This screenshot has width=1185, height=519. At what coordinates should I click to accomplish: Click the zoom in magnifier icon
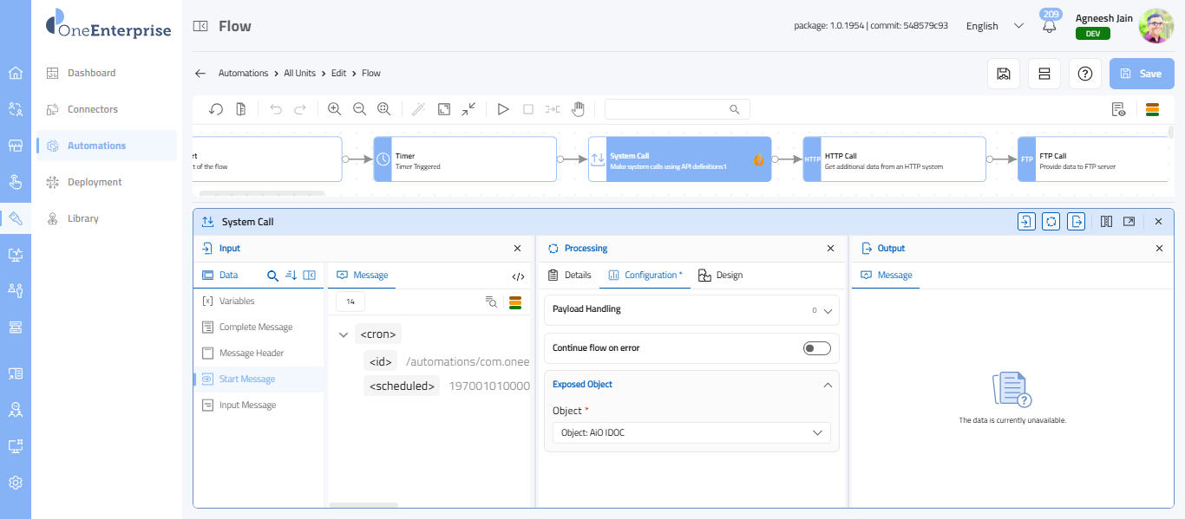point(334,109)
